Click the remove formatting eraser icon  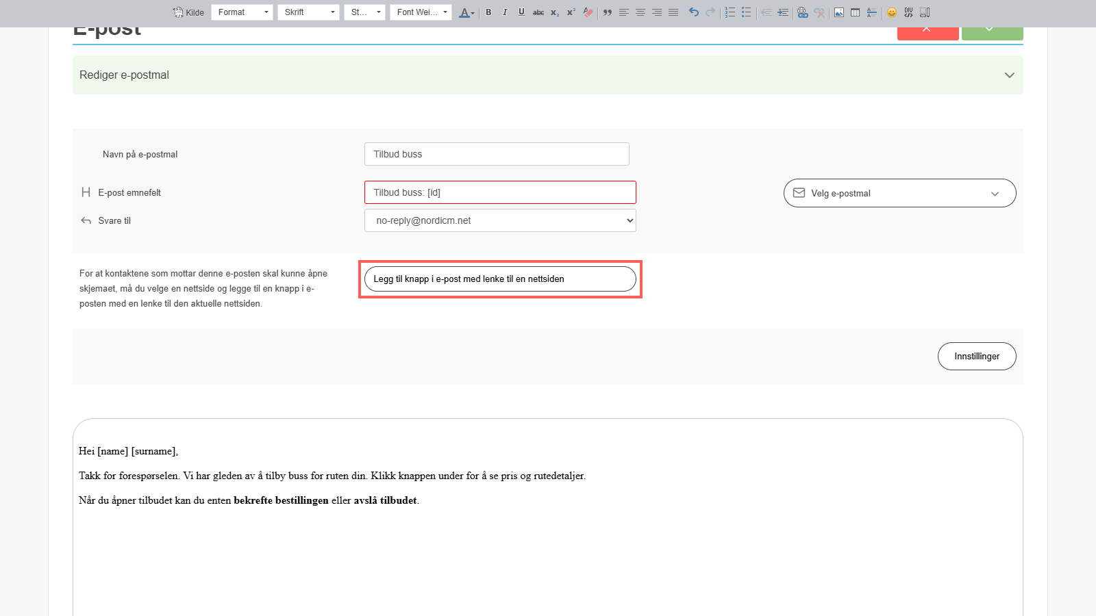pos(588,12)
